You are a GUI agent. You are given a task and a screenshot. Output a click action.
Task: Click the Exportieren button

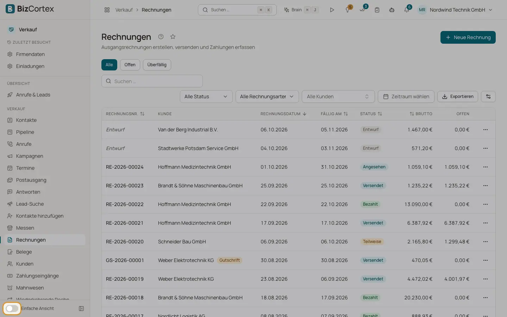coord(458,97)
